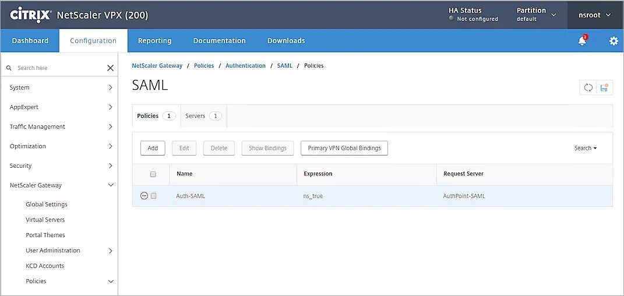This screenshot has height=296, width=624.
Task: Expand the User Administration submenu
Action: pos(59,251)
